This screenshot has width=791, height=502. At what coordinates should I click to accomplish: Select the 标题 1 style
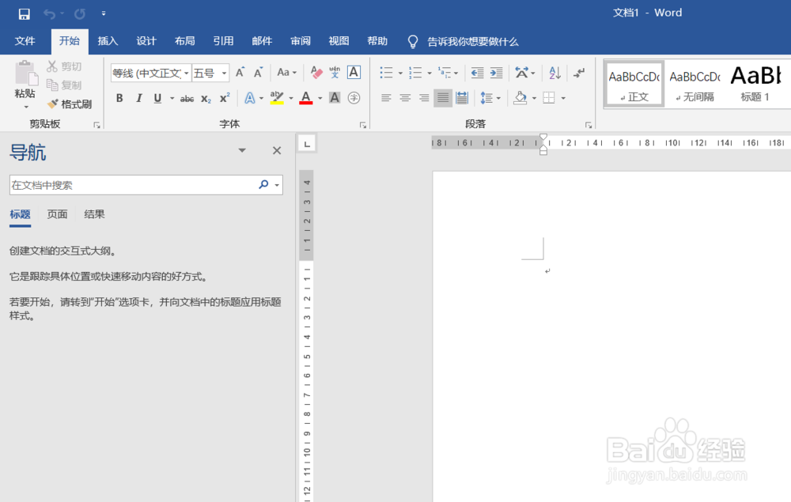755,82
